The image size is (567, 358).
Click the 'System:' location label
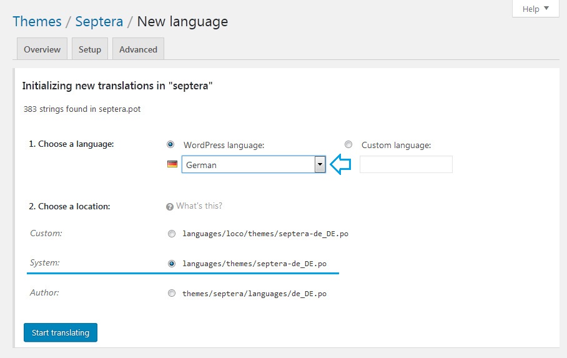pos(45,263)
